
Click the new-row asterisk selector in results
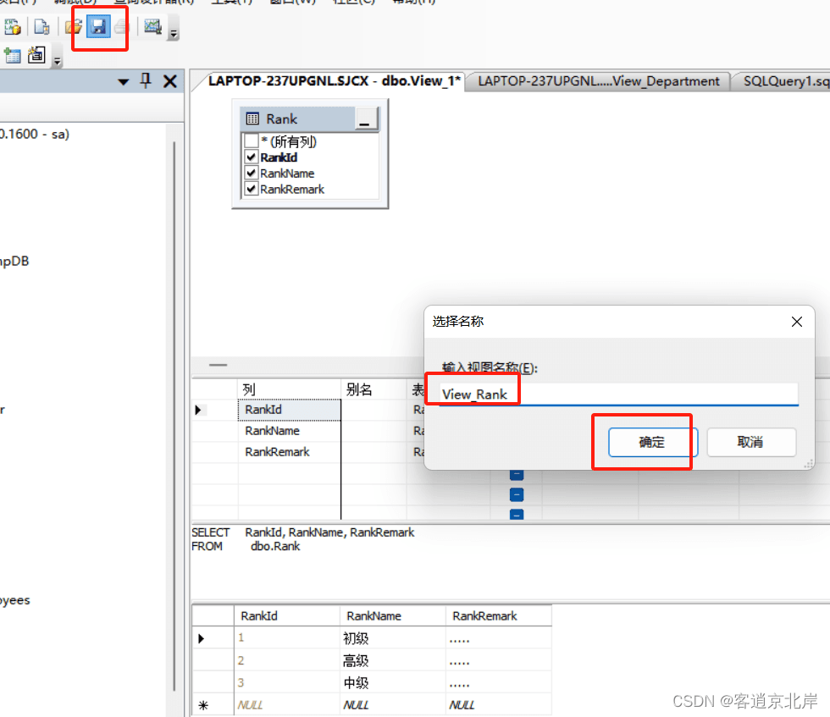pyautogui.click(x=203, y=705)
